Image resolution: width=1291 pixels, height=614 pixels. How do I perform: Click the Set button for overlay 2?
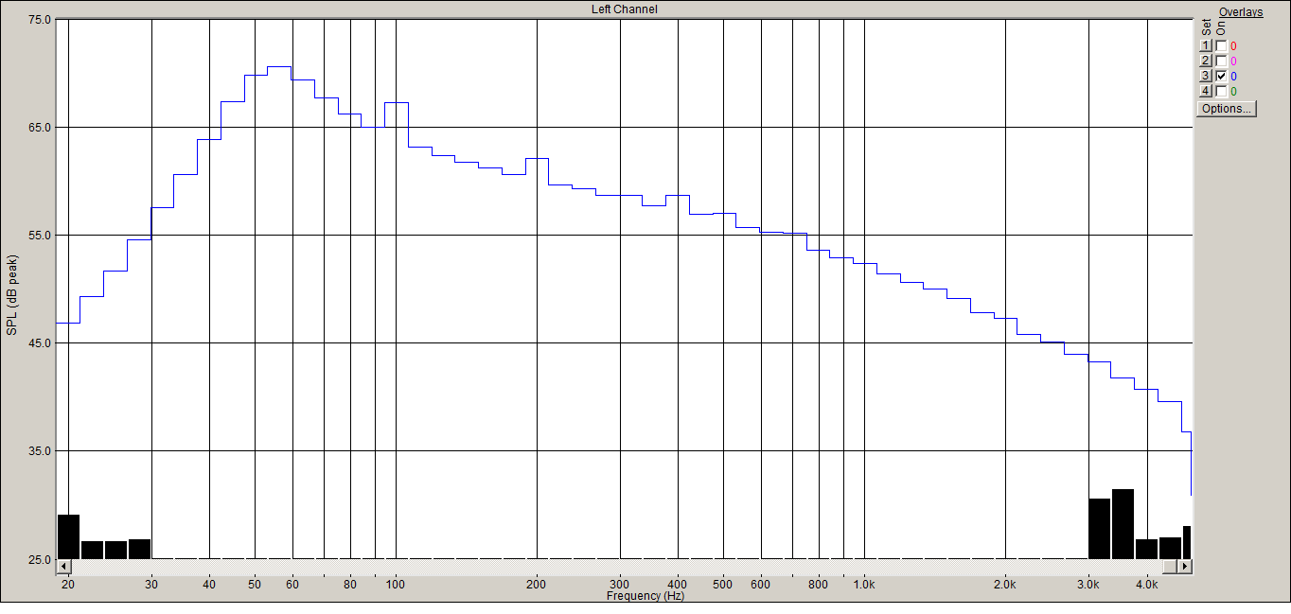[x=1206, y=61]
